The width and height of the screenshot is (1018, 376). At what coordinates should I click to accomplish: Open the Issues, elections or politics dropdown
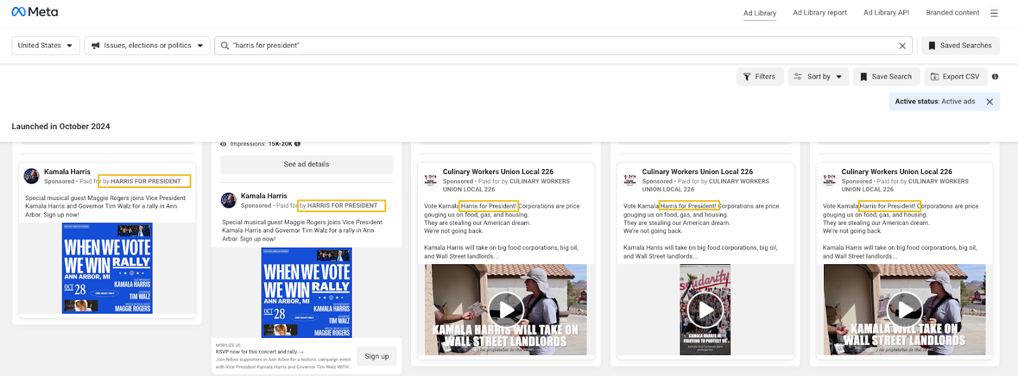coord(148,46)
